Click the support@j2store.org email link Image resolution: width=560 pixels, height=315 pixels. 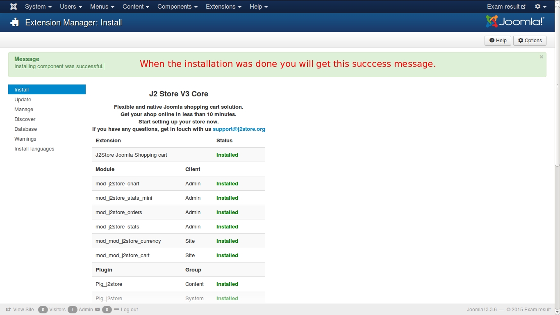(x=239, y=129)
